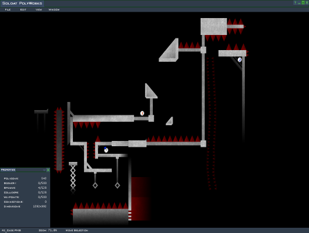Open the Edit menu
This screenshot has width=309, height=233.
pos(23,9)
